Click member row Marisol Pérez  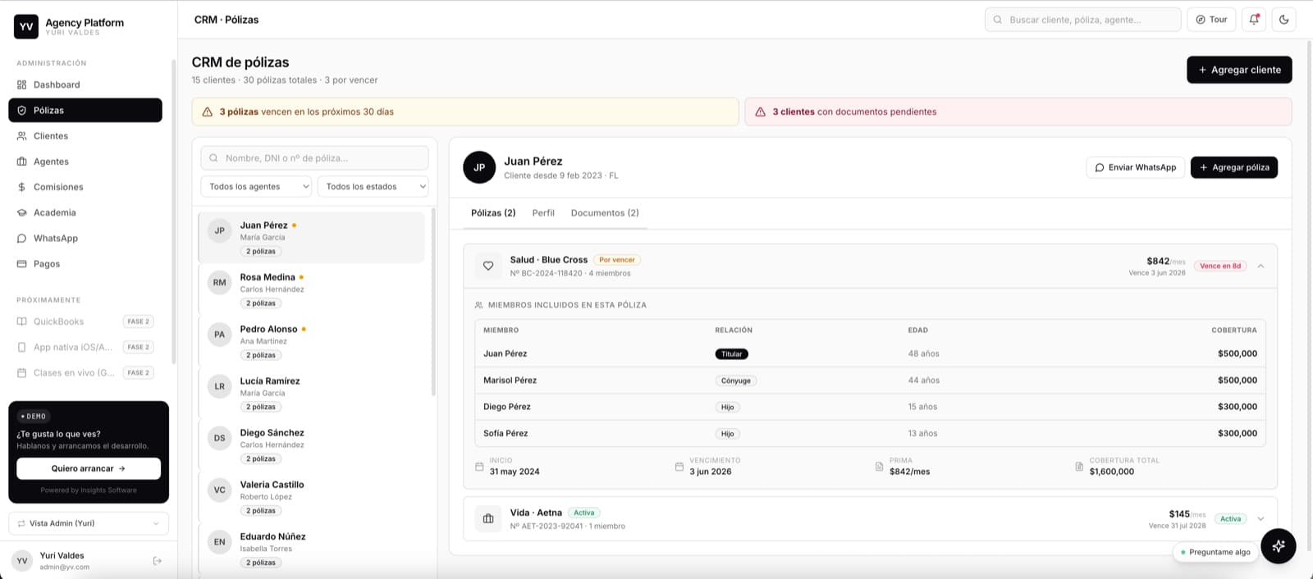pos(870,381)
